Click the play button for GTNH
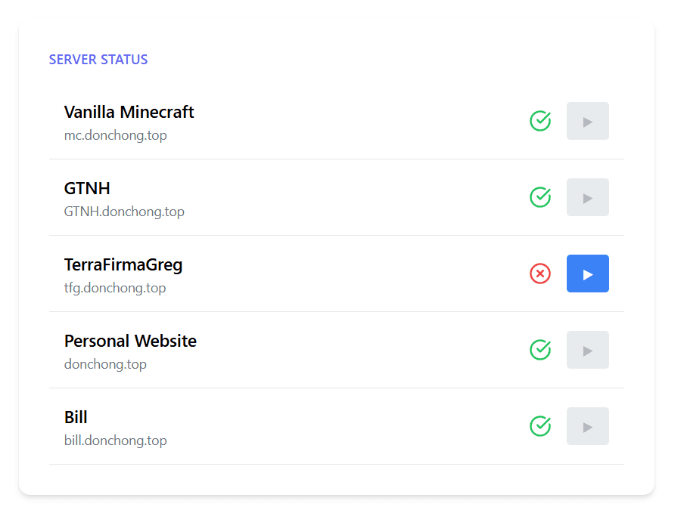This screenshot has width=684, height=510. click(x=588, y=197)
